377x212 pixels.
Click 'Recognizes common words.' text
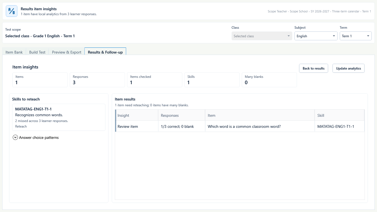39,115
